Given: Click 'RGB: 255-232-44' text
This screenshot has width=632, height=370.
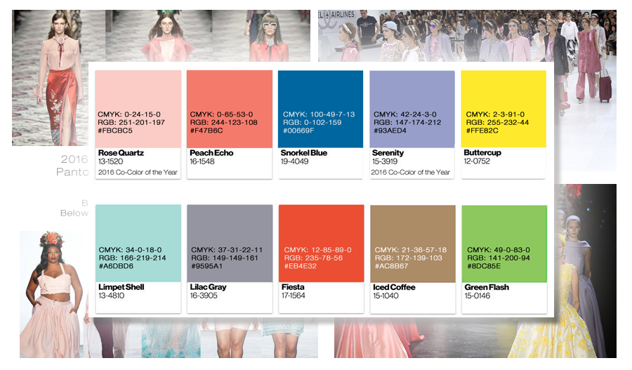Looking at the screenshot, I should point(497,123).
